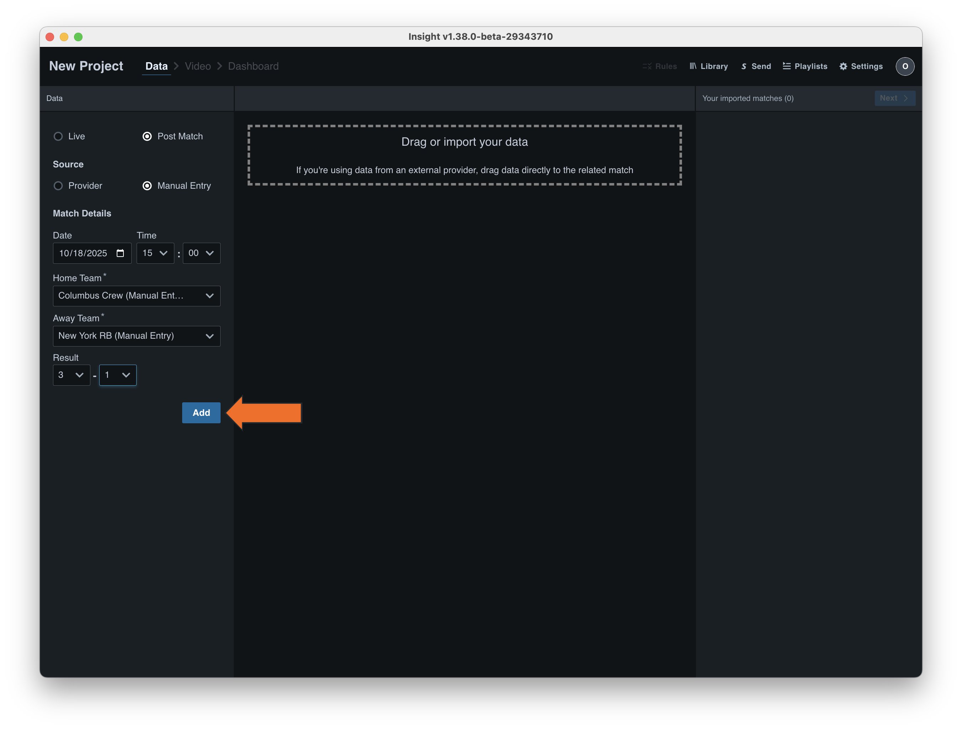Screen dimensions: 962x730
Task: Switch to the Data step tab
Action: click(156, 66)
